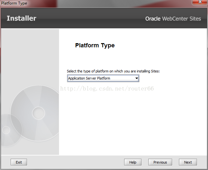This screenshot has height=170, width=208.
Task: Click the Installer banner title
Action: 21,18
